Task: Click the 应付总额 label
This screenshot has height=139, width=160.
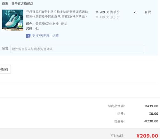Action: pyautogui.click(x=117, y=136)
